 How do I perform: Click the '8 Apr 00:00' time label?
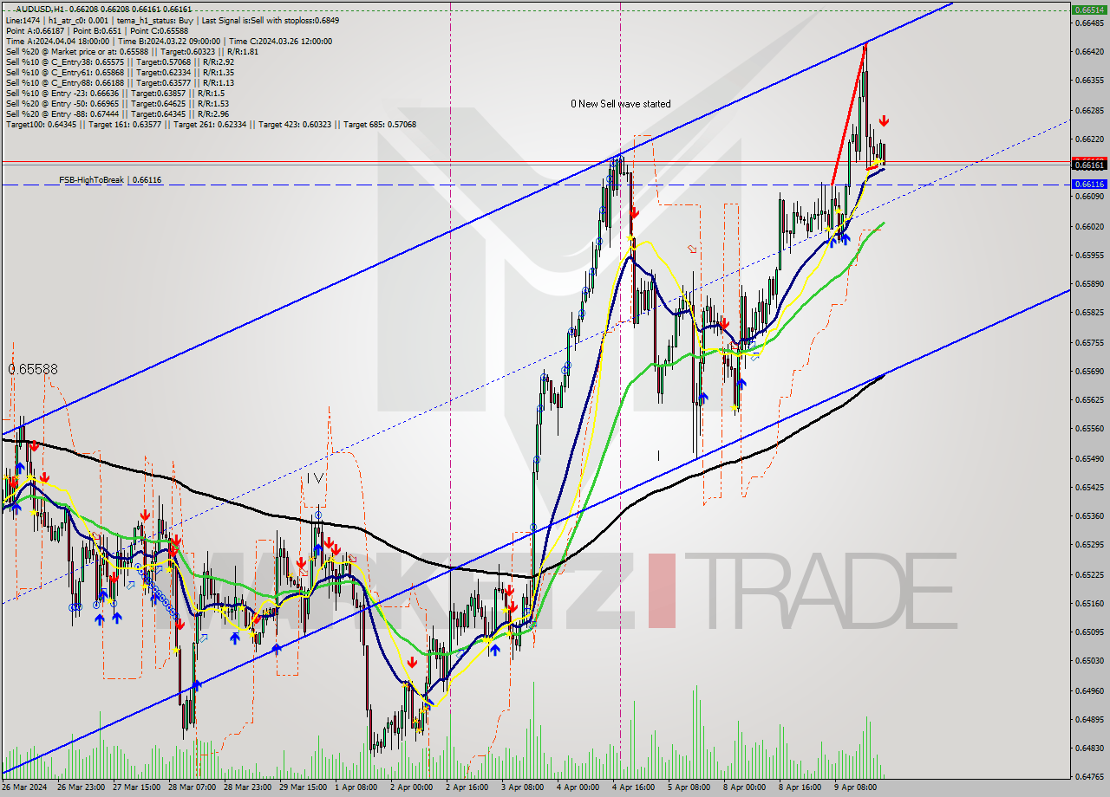click(744, 787)
